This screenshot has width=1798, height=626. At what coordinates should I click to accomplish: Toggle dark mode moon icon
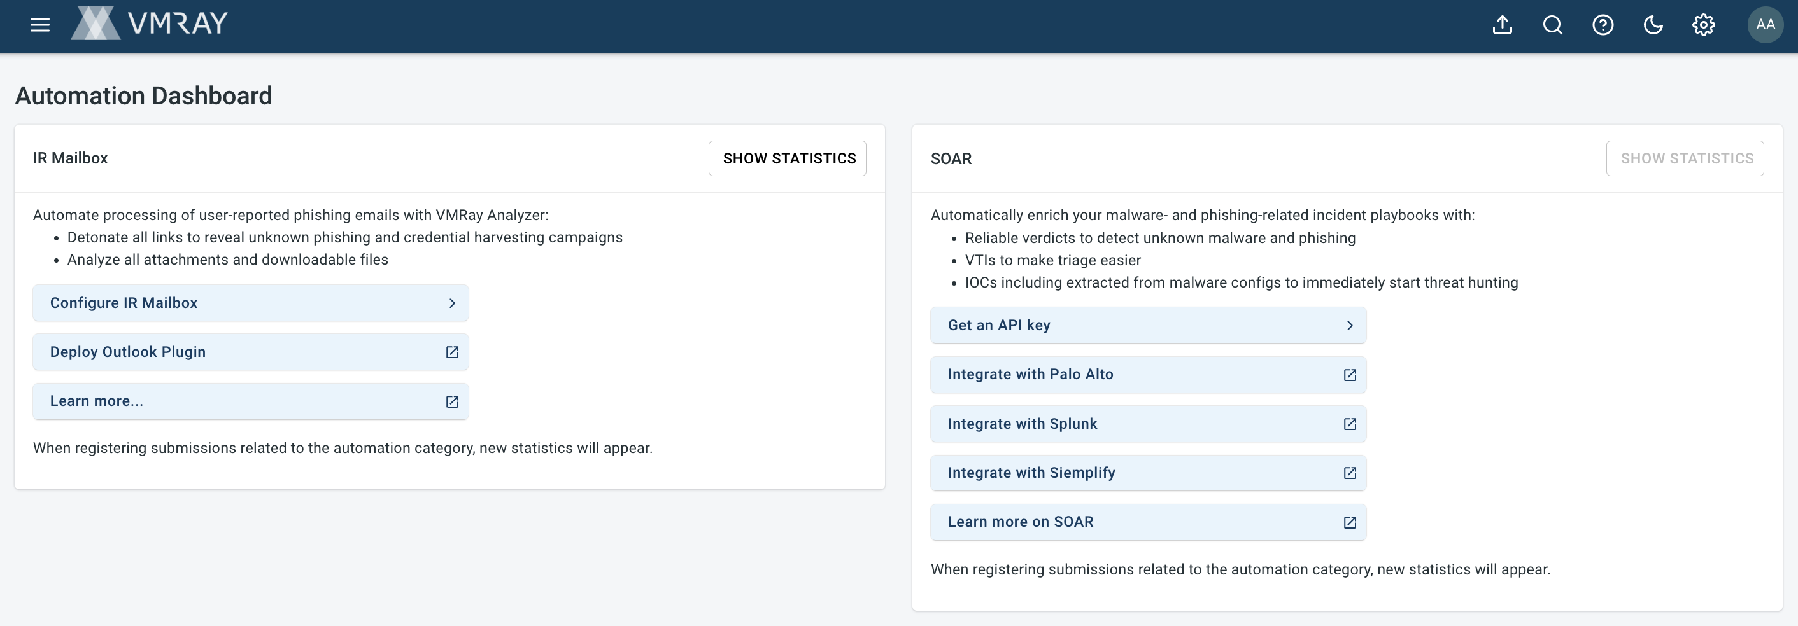point(1653,25)
